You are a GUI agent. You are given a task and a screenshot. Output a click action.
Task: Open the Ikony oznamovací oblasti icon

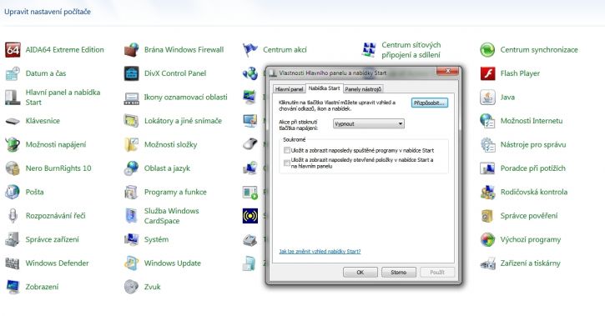[132, 98]
